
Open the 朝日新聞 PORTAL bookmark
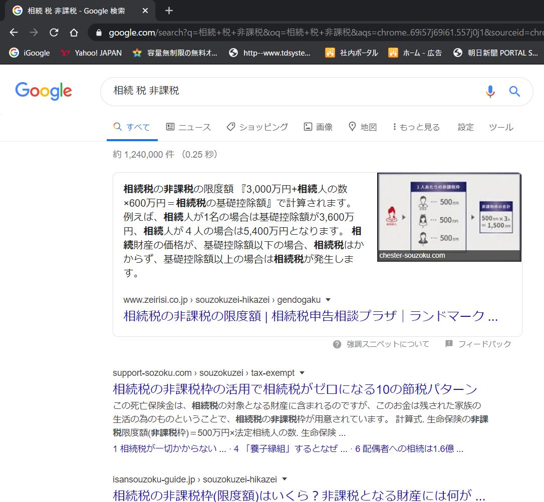coord(496,53)
